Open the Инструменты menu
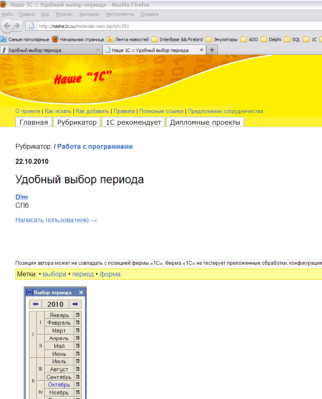Image resolution: width=322 pixels, height=399 pixels. [120, 14]
